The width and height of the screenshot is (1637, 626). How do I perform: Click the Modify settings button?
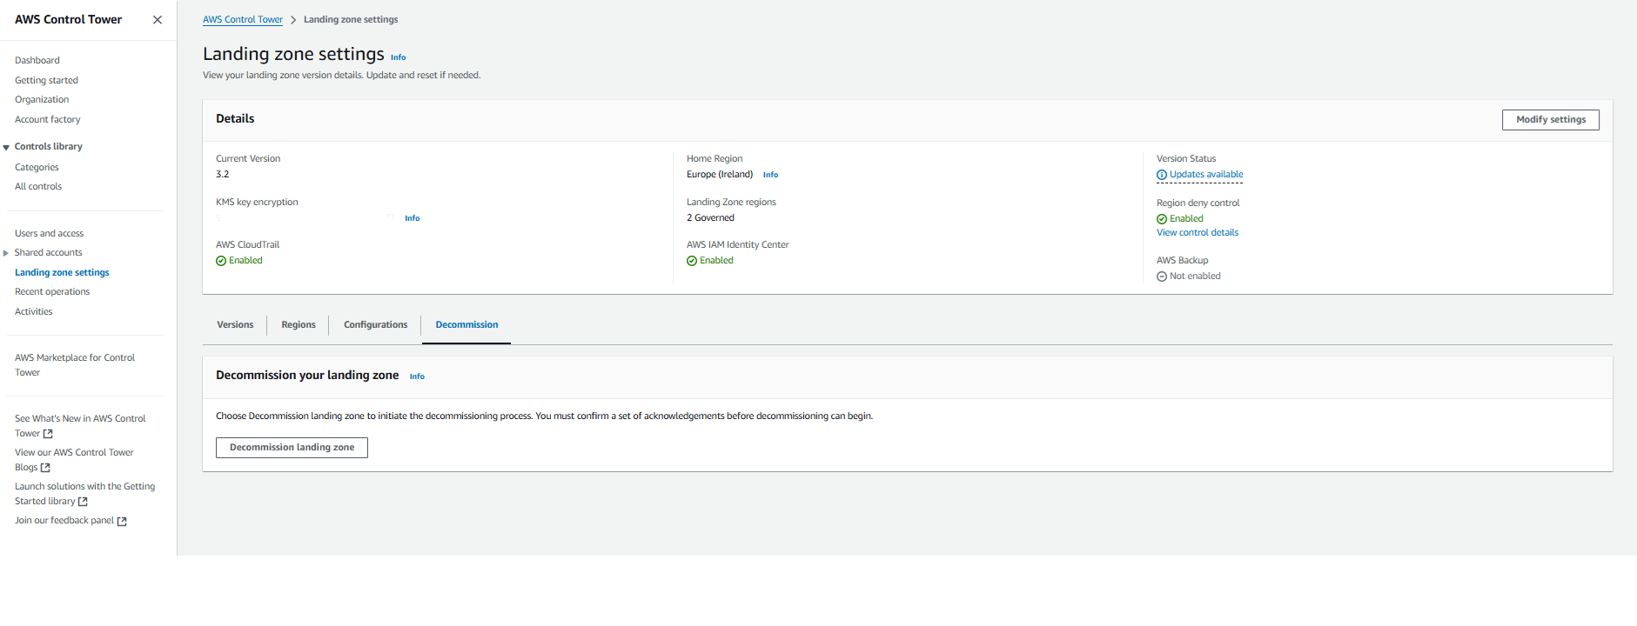1550,120
